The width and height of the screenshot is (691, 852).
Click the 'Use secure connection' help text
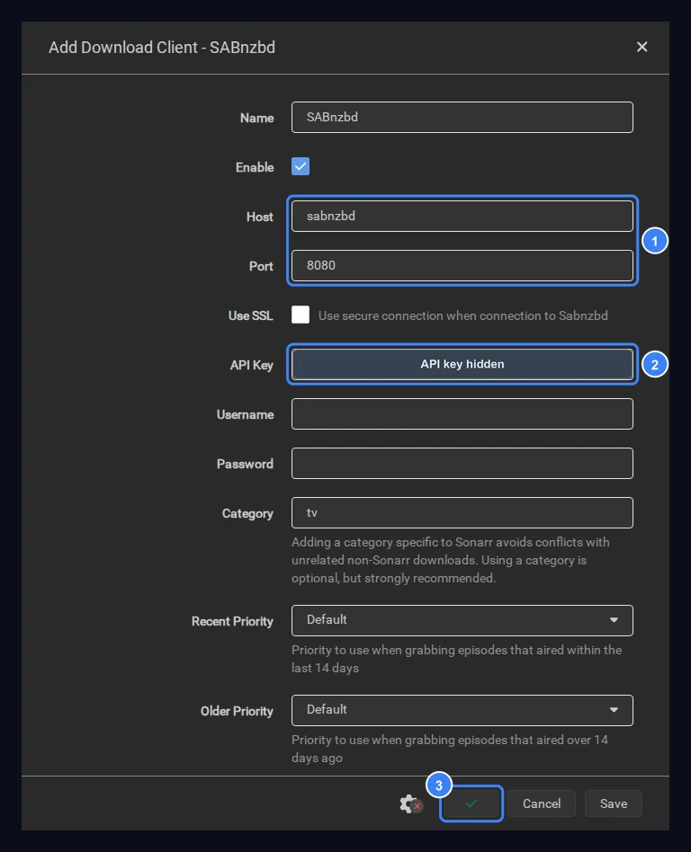tap(463, 315)
